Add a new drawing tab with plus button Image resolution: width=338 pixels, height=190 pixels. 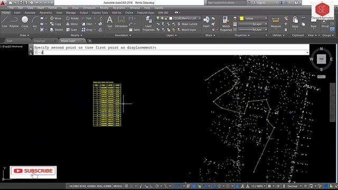click(90, 41)
